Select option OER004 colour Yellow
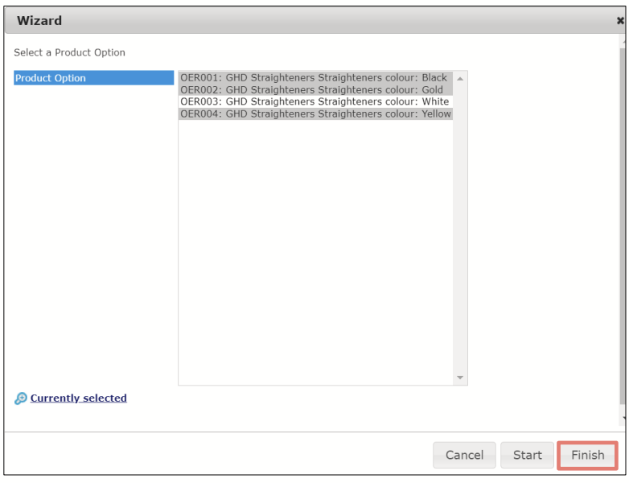 click(315, 114)
